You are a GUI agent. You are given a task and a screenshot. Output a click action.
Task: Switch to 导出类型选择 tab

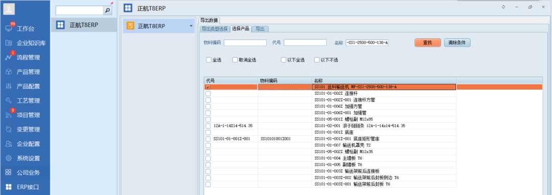pyautogui.click(x=214, y=29)
